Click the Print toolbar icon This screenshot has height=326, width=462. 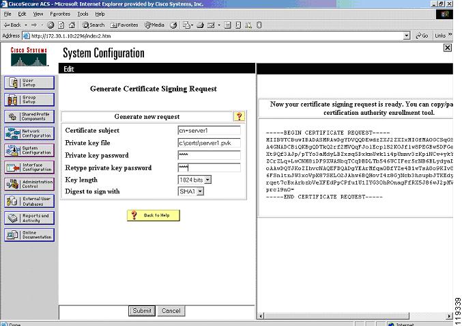pyautogui.click(x=201, y=25)
